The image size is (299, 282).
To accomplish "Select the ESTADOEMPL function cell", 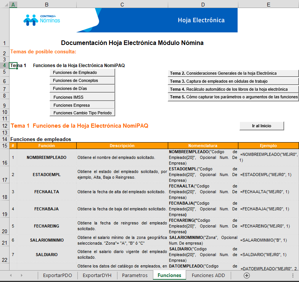I will point(47,175).
